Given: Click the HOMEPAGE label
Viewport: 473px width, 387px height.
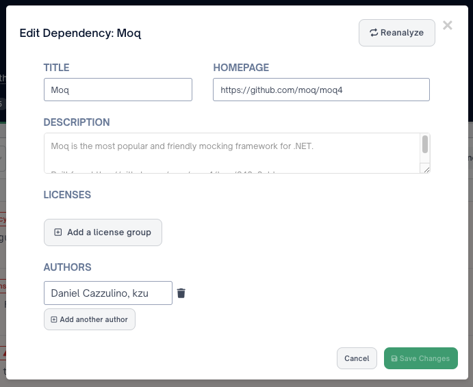Looking at the screenshot, I should 241,68.
